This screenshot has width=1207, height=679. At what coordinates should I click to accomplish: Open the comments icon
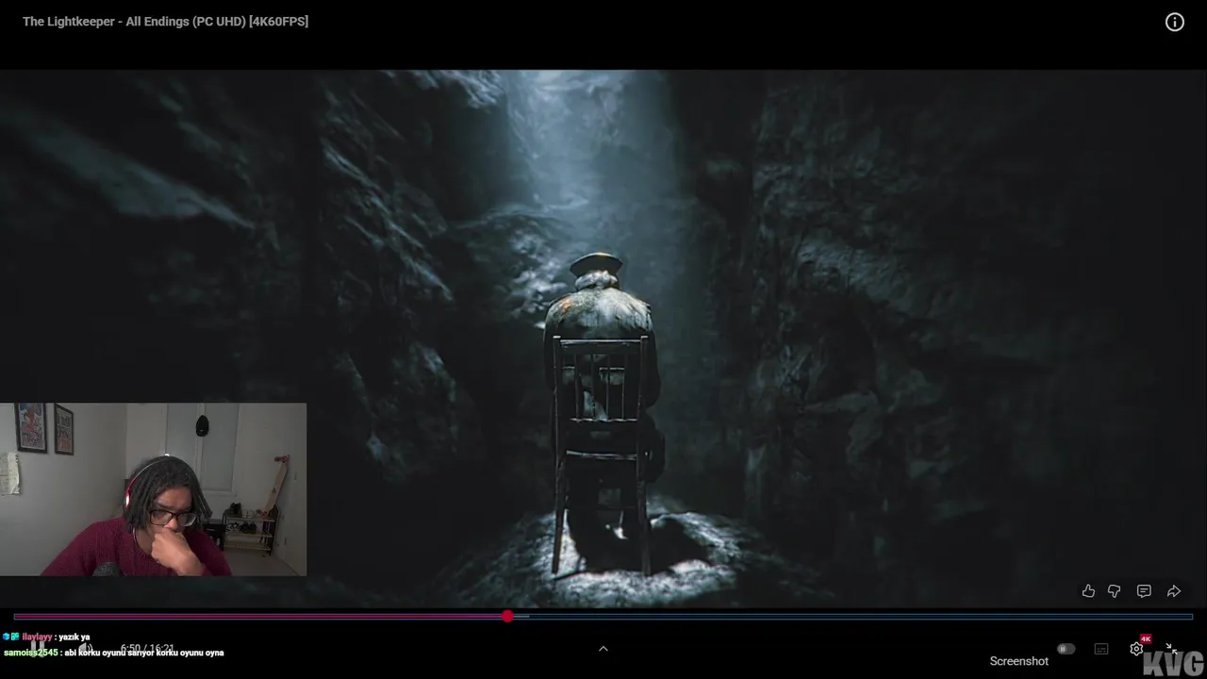tap(1144, 591)
